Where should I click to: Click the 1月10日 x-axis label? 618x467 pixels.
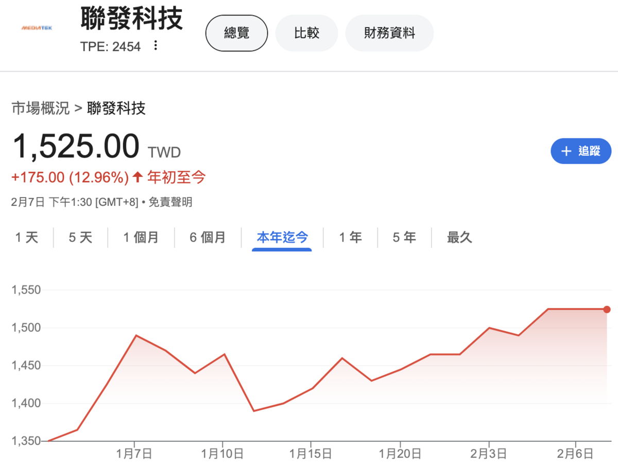tap(222, 454)
